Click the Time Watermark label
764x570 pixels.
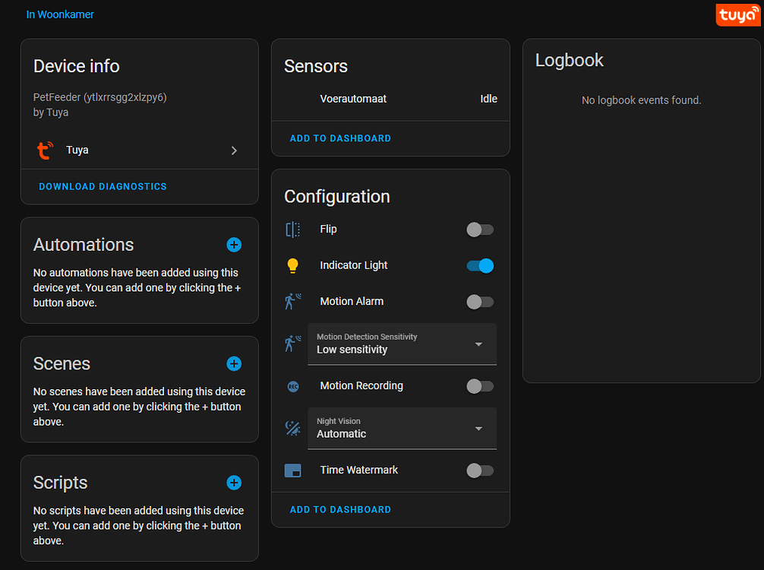click(x=359, y=470)
